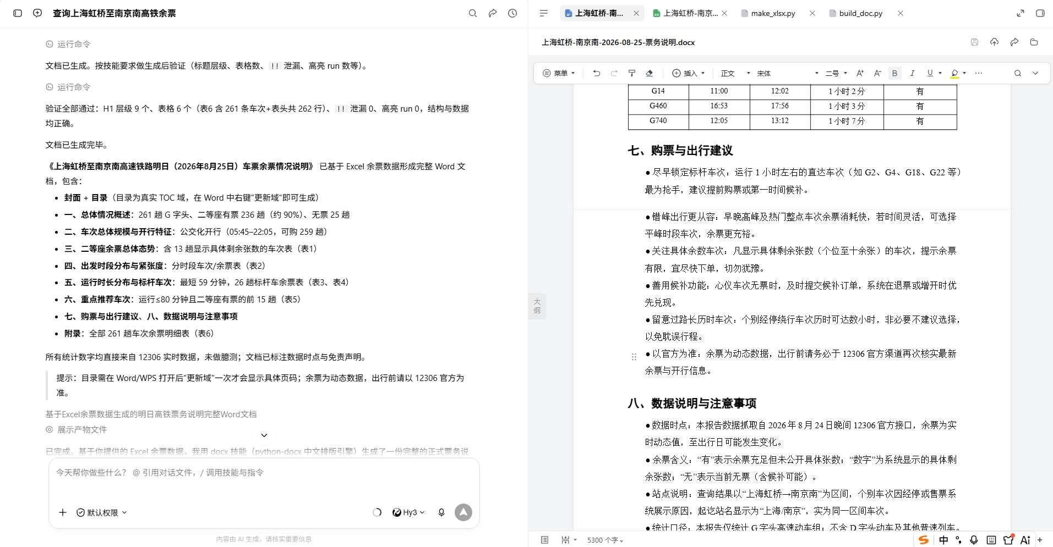Open chat history clock icon
Screen dimensions: 1053x547
tap(512, 13)
